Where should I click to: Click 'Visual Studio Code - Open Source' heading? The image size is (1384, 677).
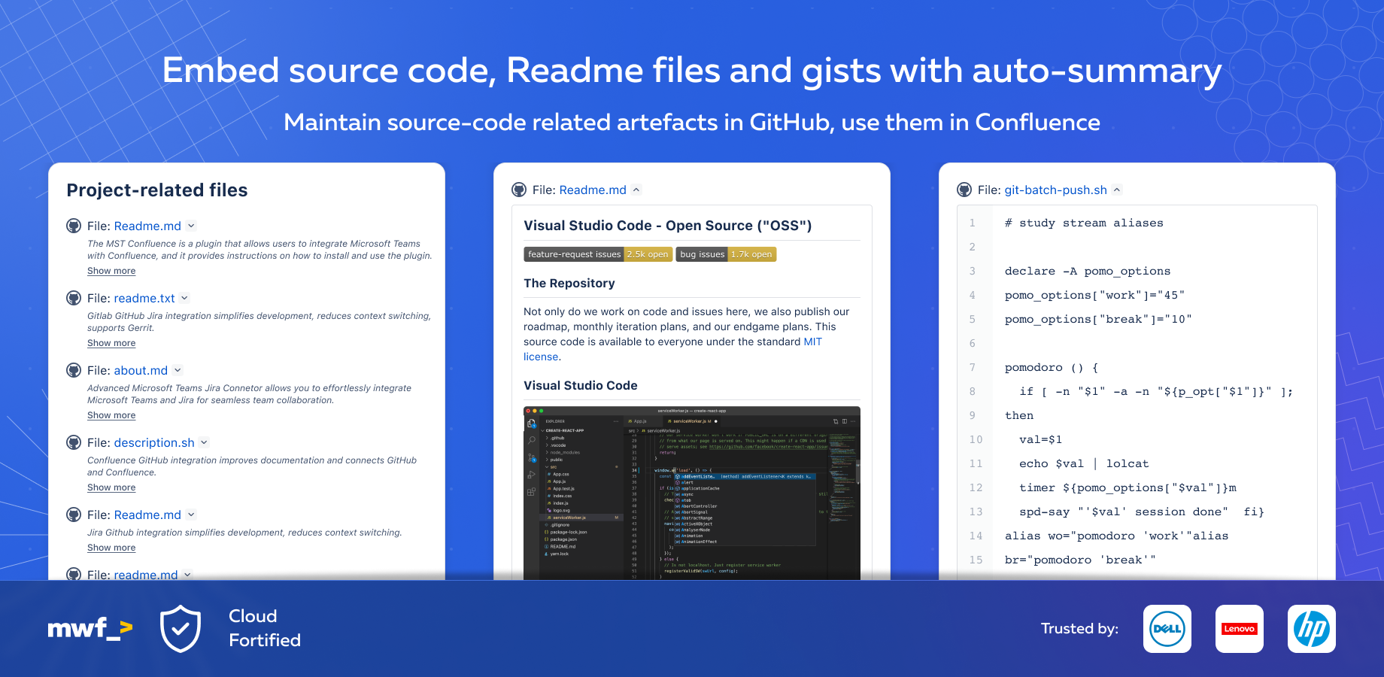pos(668,226)
